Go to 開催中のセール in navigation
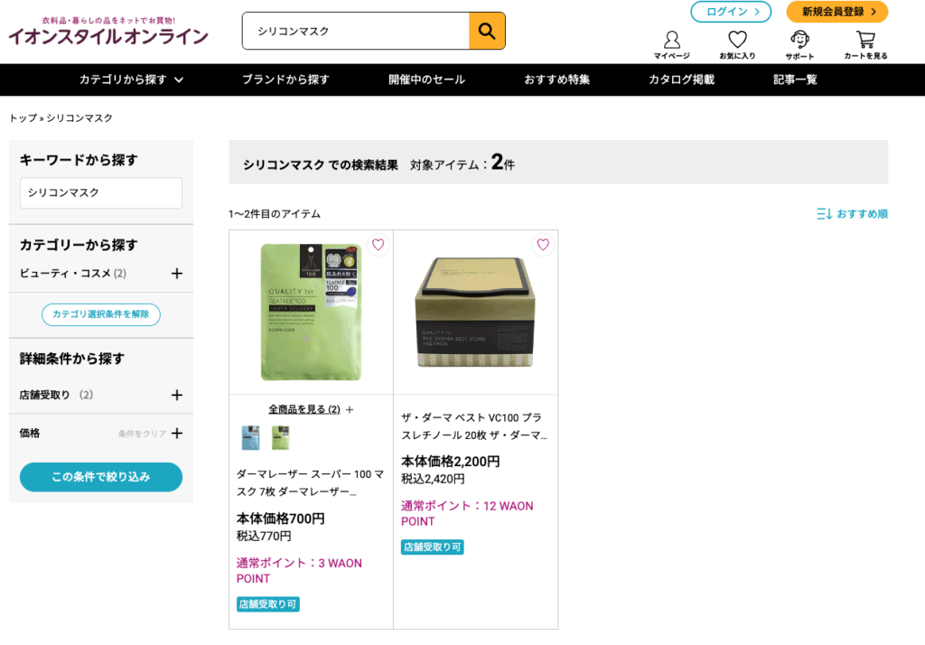The height and width of the screenshot is (645, 925). click(426, 79)
